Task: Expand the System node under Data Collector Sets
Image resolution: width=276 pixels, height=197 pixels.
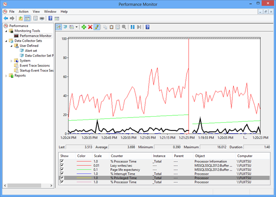Action: point(11,61)
